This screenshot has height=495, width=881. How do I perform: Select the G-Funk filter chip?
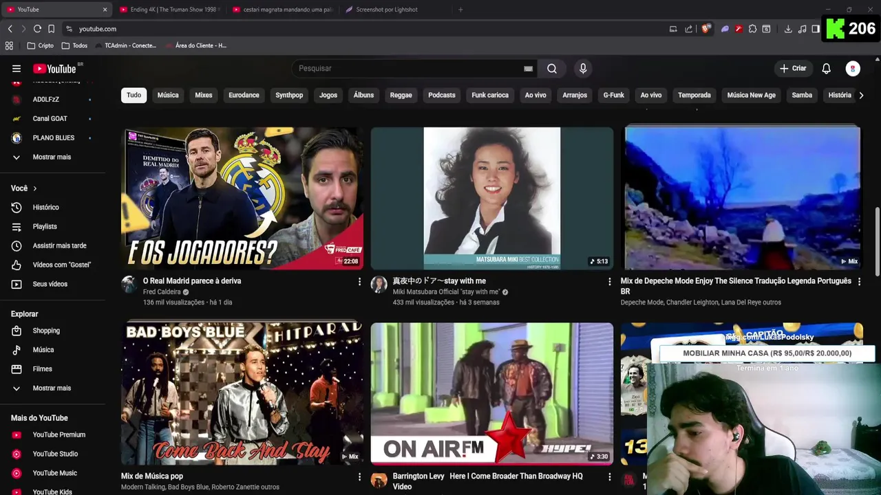click(613, 96)
